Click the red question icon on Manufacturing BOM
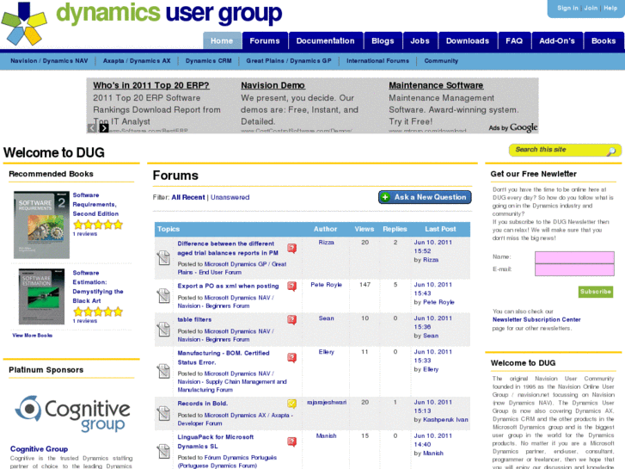Image resolution: width=625 pixels, height=469 pixels. (x=292, y=358)
